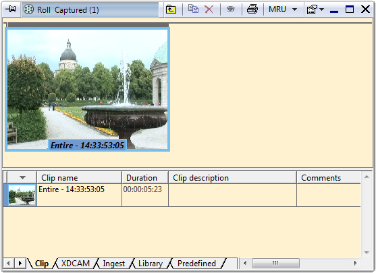Open the column sort triangle dropdown
The height and width of the screenshot is (273, 376).
pyautogui.click(x=22, y=177)
